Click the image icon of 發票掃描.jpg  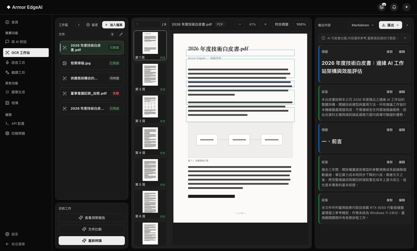[65, 63]
